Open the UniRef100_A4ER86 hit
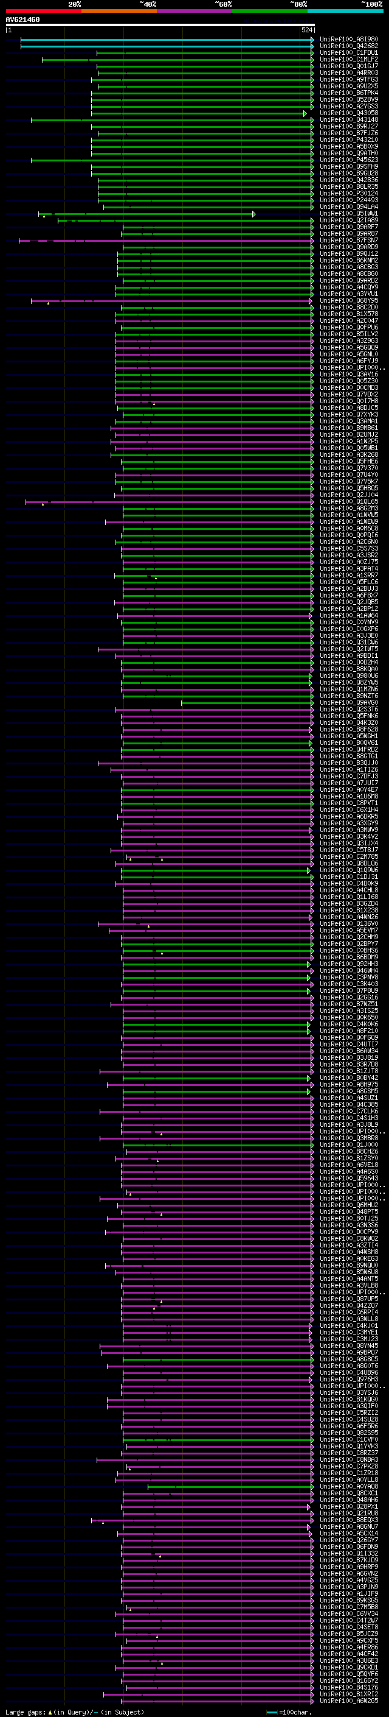The height and width of the screenshot is (1717, 389). (349, 1647)
